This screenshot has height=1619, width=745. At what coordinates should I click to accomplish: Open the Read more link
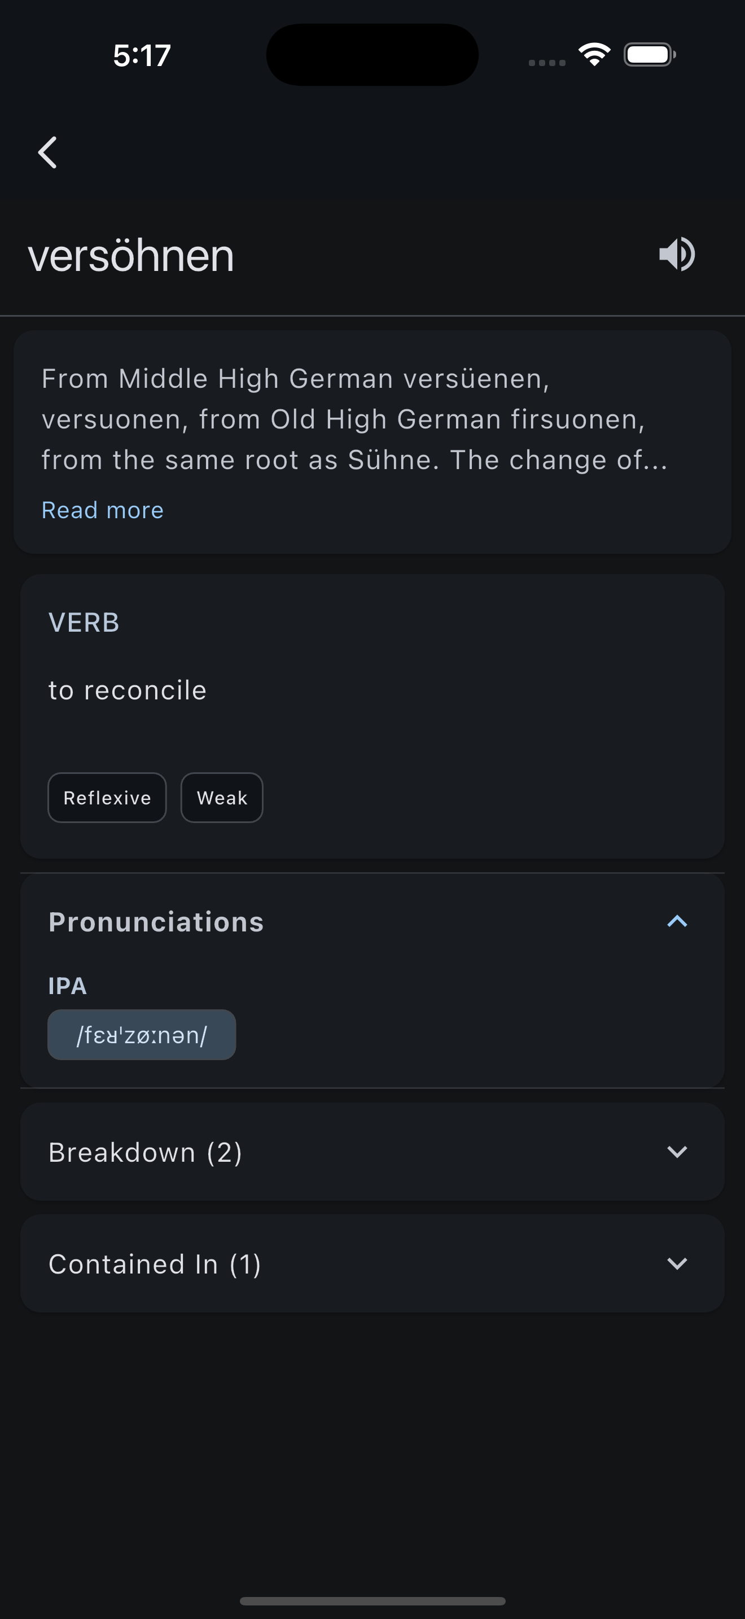click(102, 510)
